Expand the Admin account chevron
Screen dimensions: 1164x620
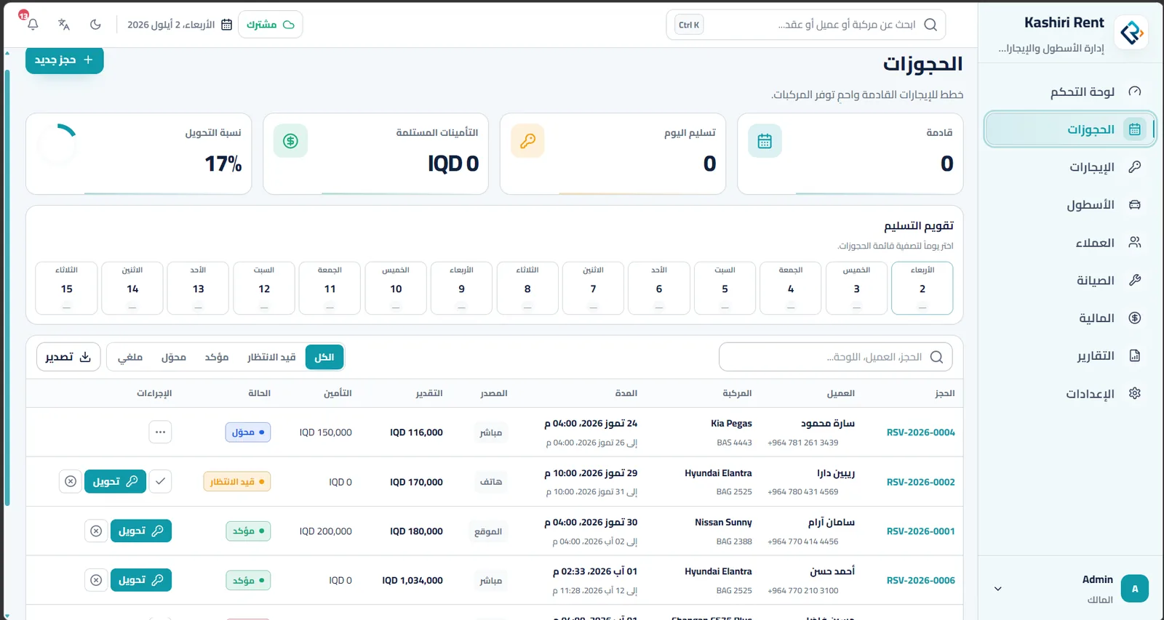click(x=998, y=589)
